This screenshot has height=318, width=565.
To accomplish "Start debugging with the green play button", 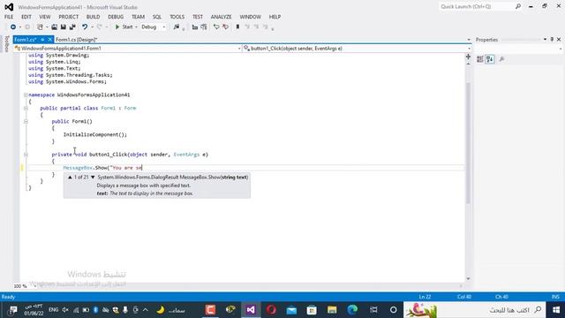I will (117, 27).
